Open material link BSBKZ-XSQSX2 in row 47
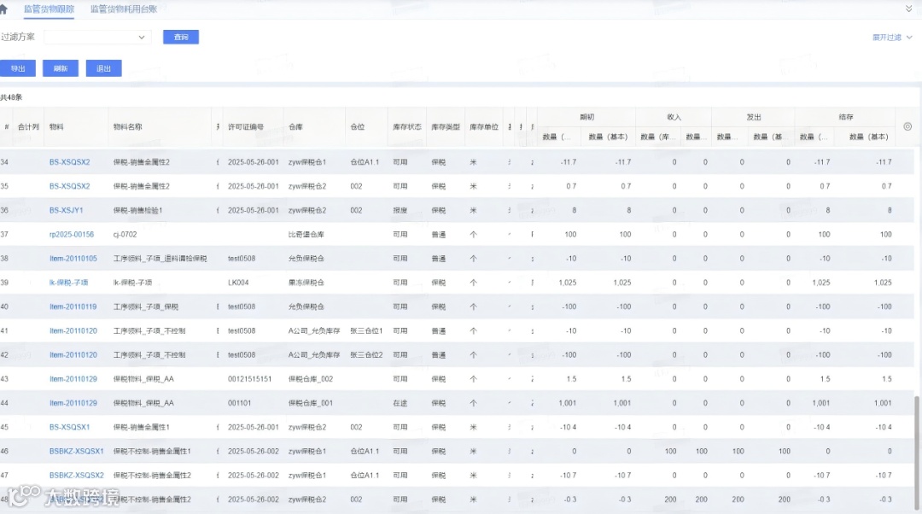The image size is (922, 514). coord(77,476)
